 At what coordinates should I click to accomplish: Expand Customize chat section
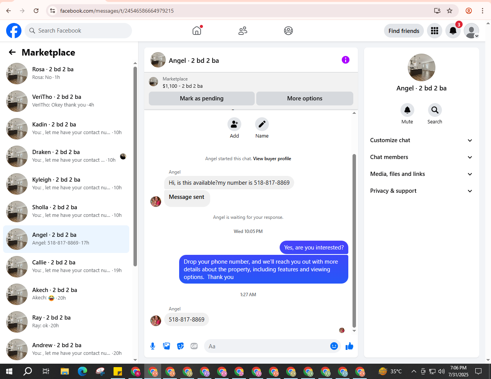[x=421, y=140]
